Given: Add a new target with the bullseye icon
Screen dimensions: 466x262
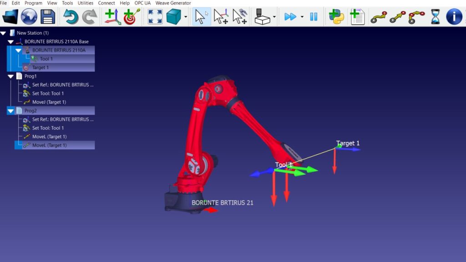Looking at the screenshot, I should tap(132, 17).
